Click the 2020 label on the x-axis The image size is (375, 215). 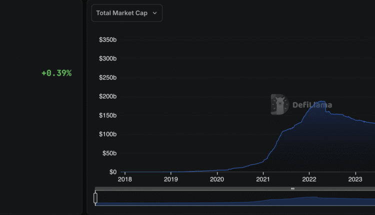217,179
